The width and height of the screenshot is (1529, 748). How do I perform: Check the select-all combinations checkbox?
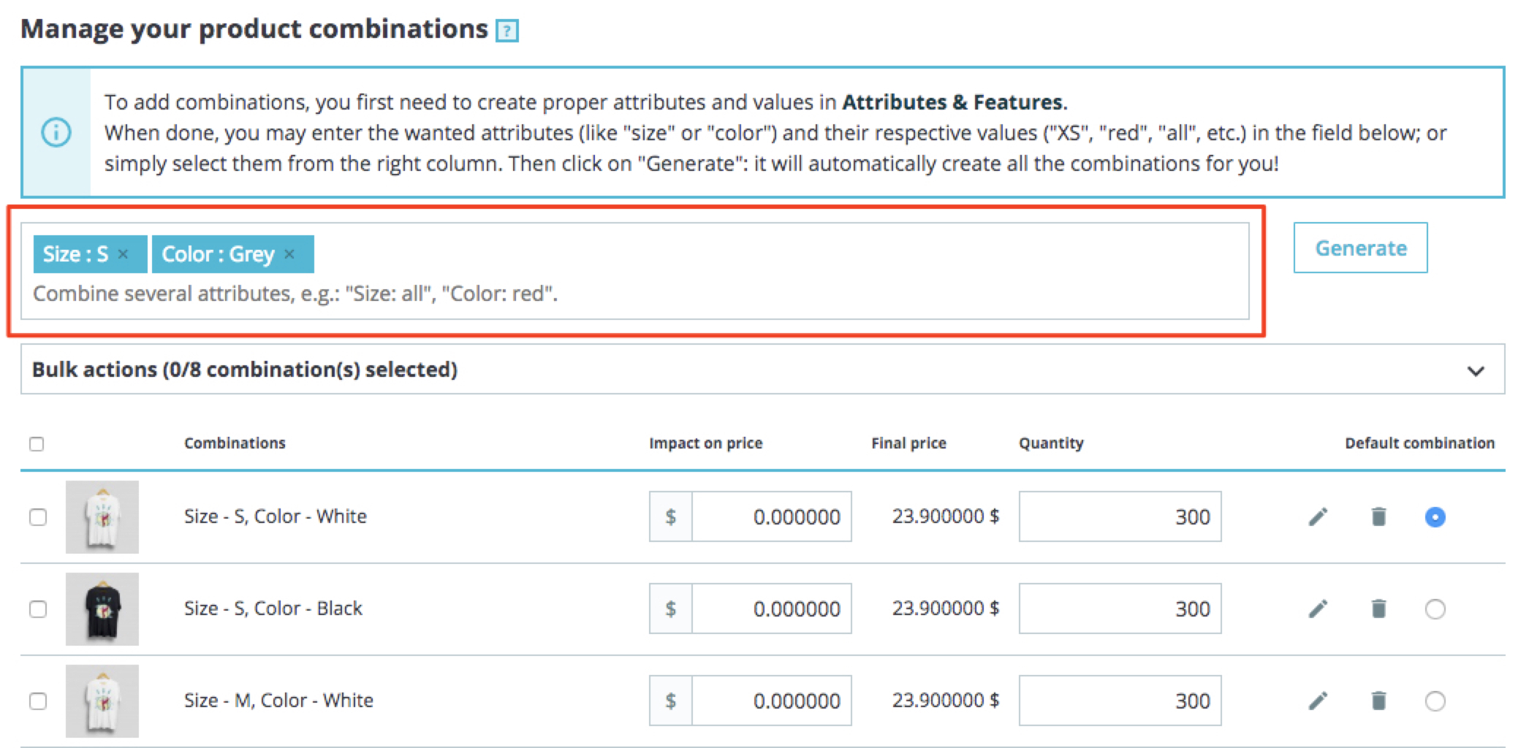point(37,444)
